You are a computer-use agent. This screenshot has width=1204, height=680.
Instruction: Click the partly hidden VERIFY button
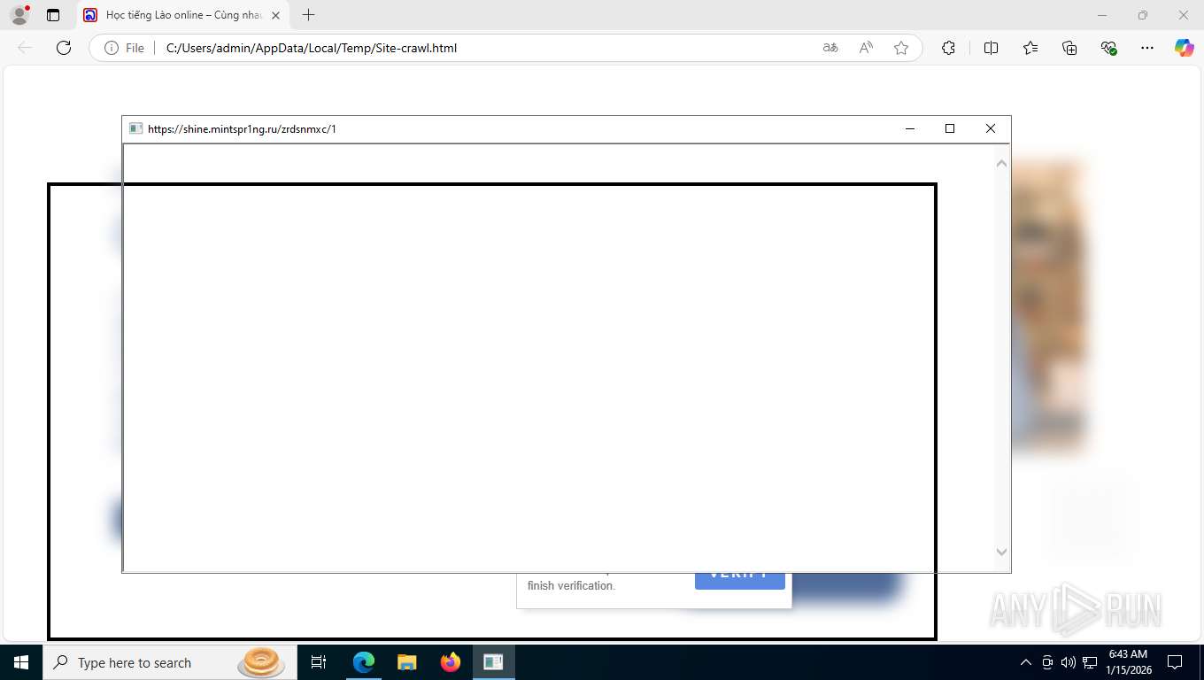(x=740, y=581)
